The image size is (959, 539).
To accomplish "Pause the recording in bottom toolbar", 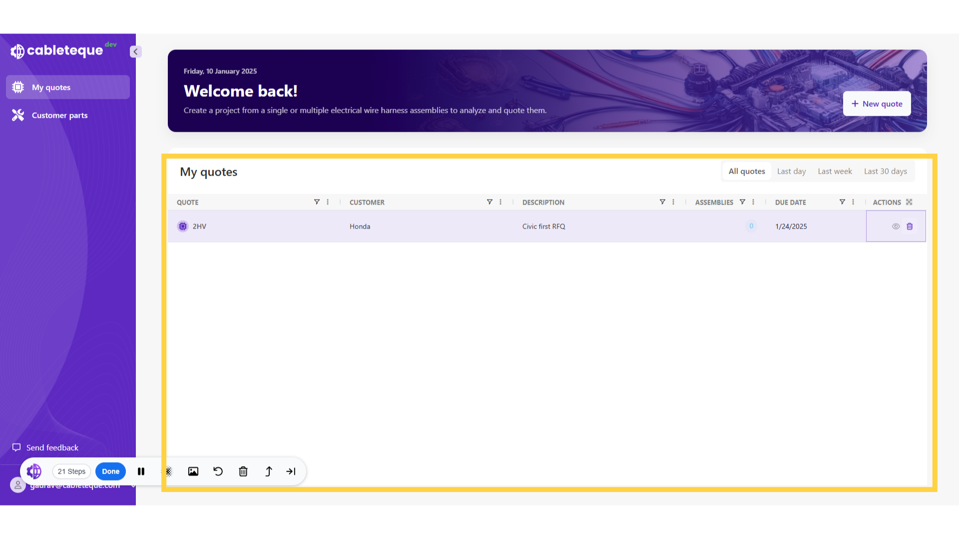I will click(x=141, y=472).
